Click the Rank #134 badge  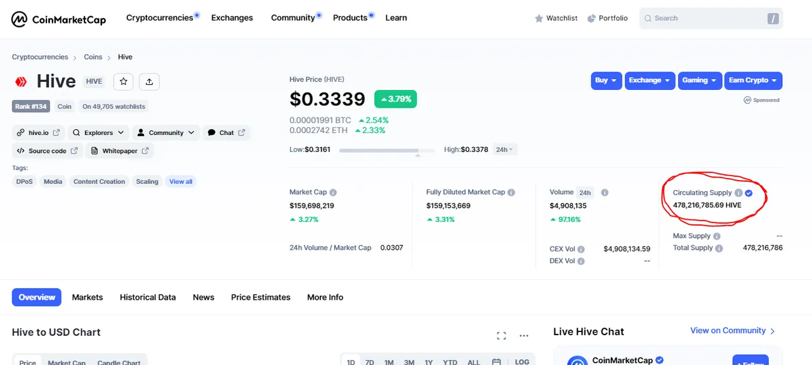pyautogui.click(x=31, y=106)
